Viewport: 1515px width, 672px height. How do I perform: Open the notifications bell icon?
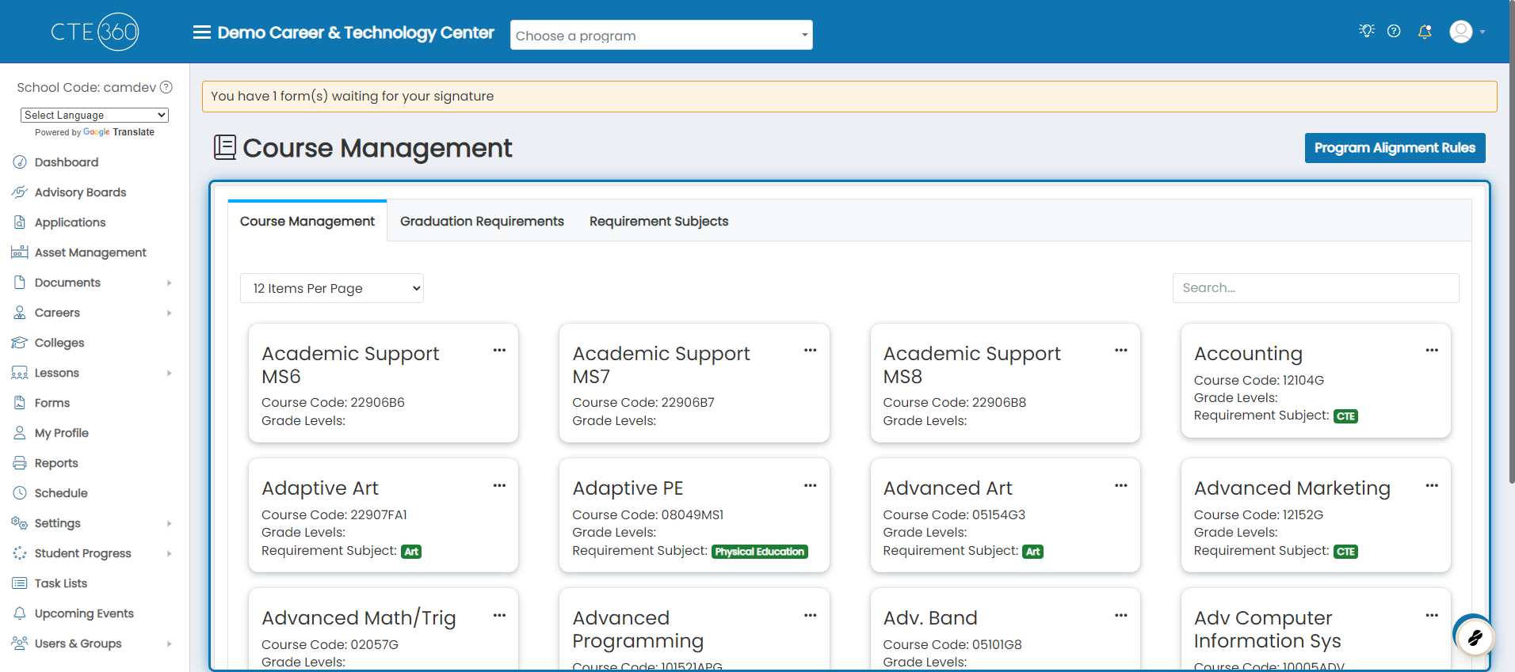tap(1425, 32)
